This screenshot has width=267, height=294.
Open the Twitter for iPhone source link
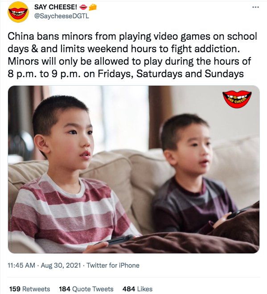pos(113,265)
